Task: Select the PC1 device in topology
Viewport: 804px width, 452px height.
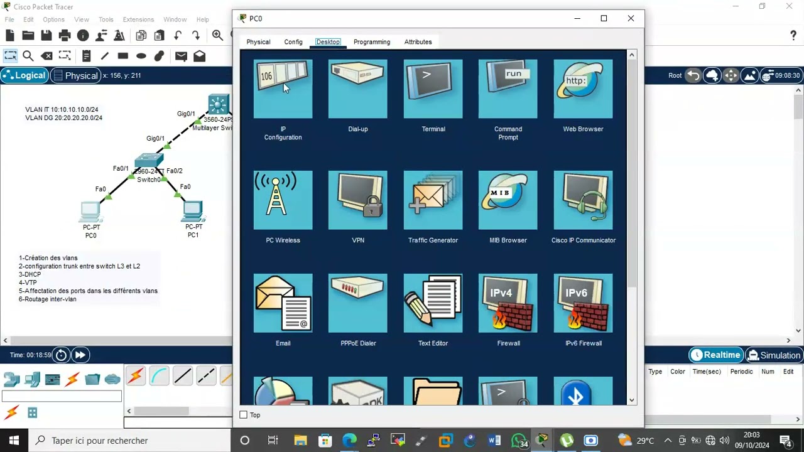Action: point(193,210)
